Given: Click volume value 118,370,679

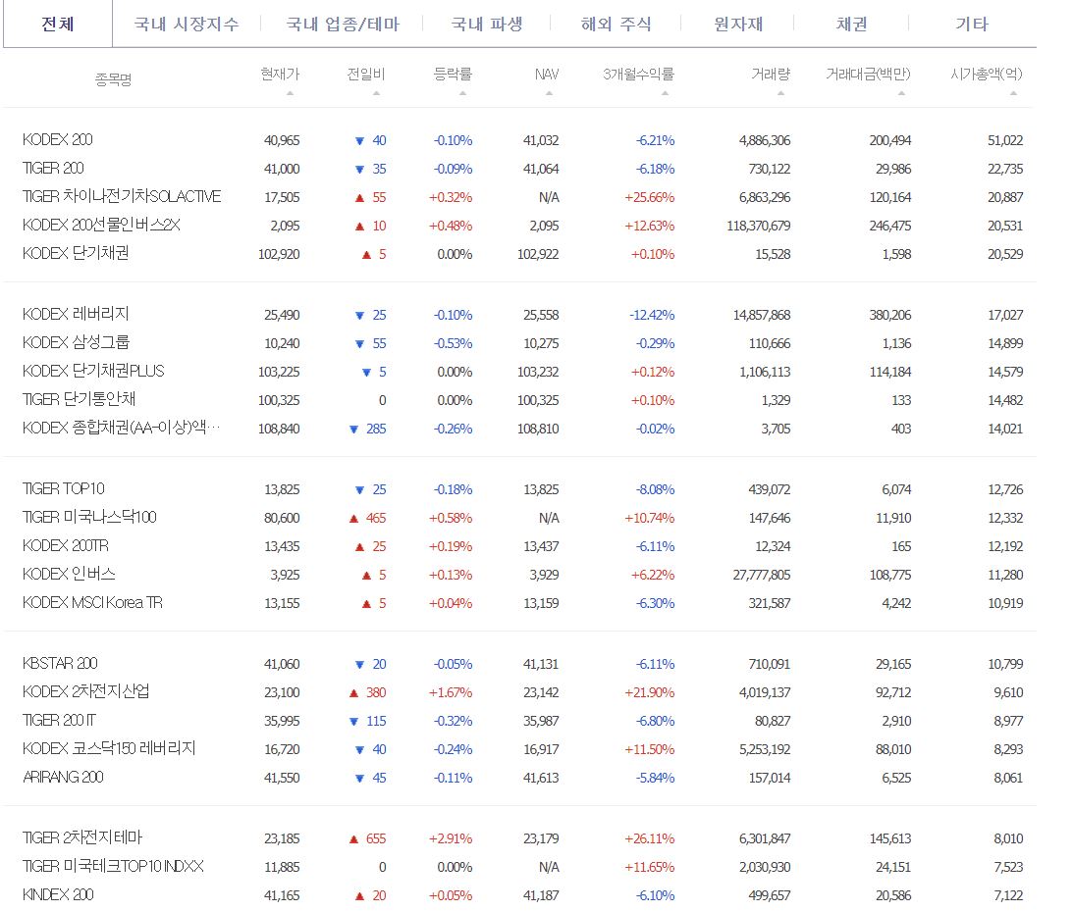Looking at the screenshot, I should click(x=758, y=226).
